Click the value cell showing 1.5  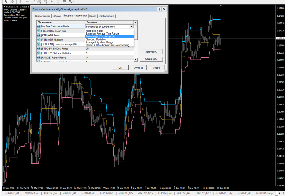[x=110, y=53]
